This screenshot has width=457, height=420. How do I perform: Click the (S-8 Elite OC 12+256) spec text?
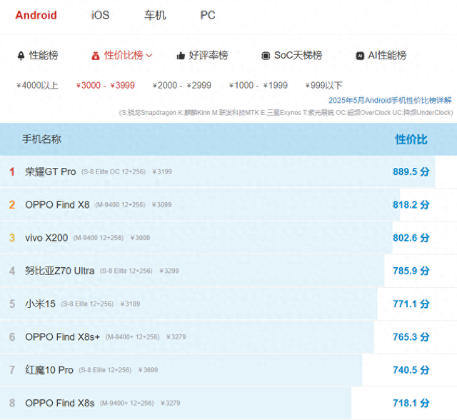114,171
